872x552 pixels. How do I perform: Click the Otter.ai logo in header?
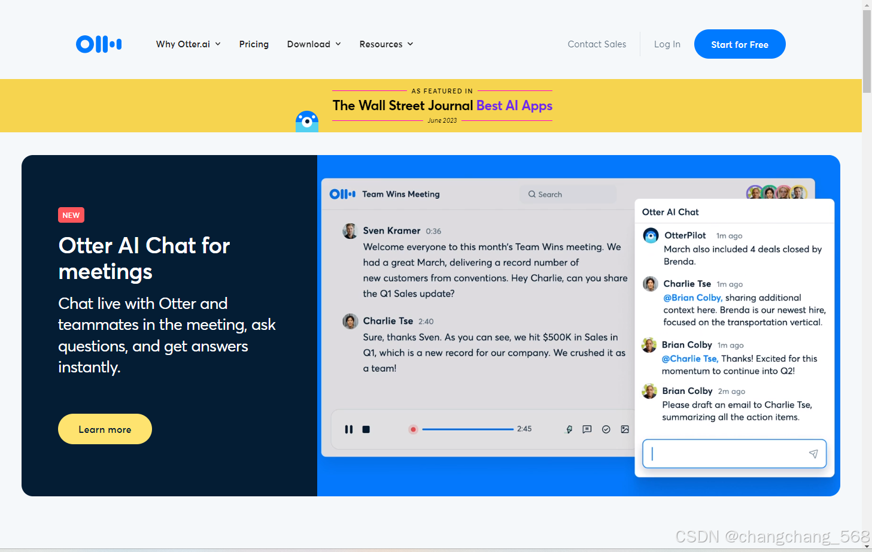pyautogui.click(x=99, y=44)
